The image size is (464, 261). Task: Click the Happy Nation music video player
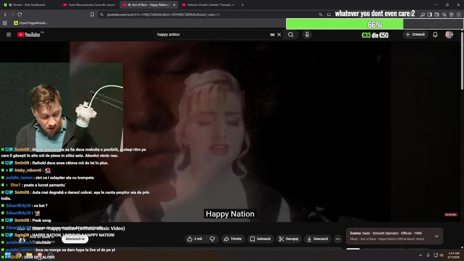point(230,131)
